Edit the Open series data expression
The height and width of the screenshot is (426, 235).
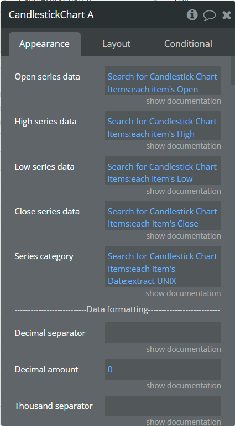pyautogui.click(x=163, y=81)
